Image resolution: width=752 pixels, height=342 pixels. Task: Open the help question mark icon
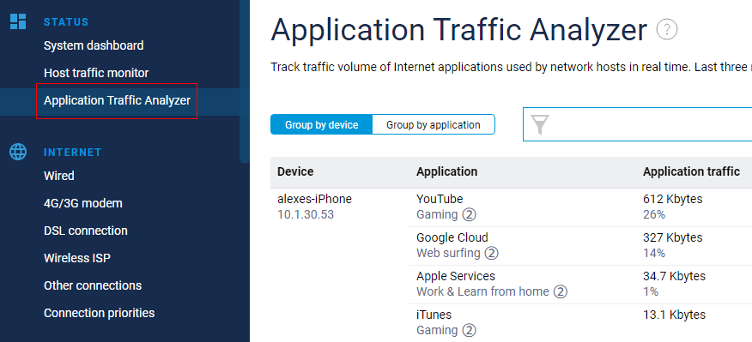pos(667,30)
